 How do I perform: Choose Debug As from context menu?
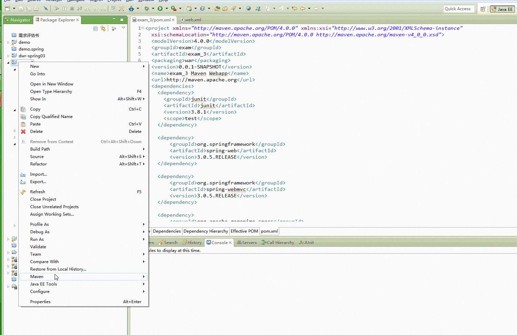83,232
